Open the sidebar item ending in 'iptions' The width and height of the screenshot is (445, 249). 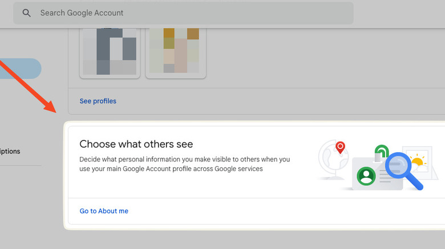click(x=10, y=151)
